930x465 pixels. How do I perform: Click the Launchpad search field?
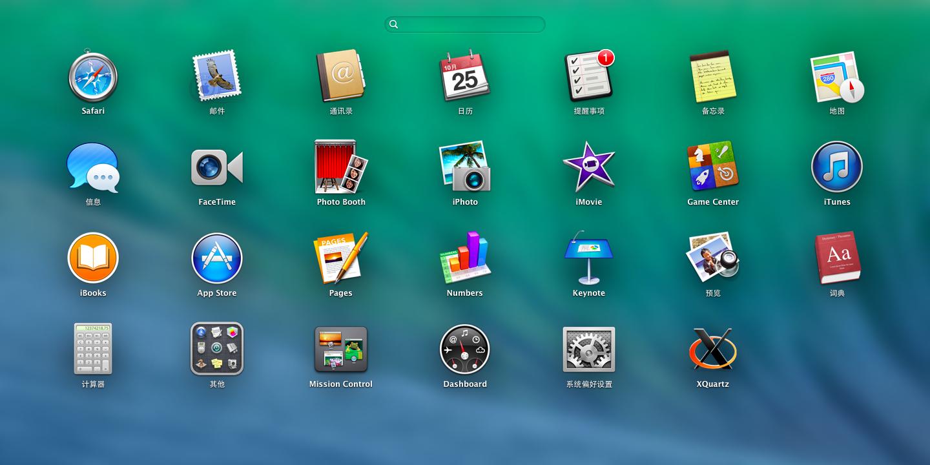465,25
